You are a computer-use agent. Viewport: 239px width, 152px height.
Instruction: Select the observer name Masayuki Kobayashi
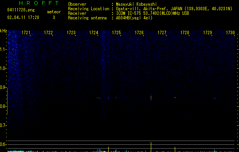(136, 4)
